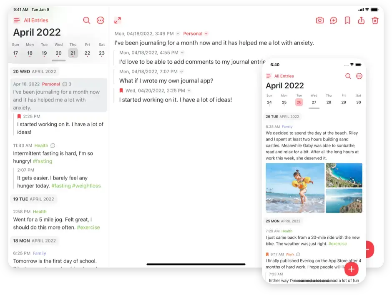Share the entry with the share icon
392x295 pixels.
click(x=361, y=20)
